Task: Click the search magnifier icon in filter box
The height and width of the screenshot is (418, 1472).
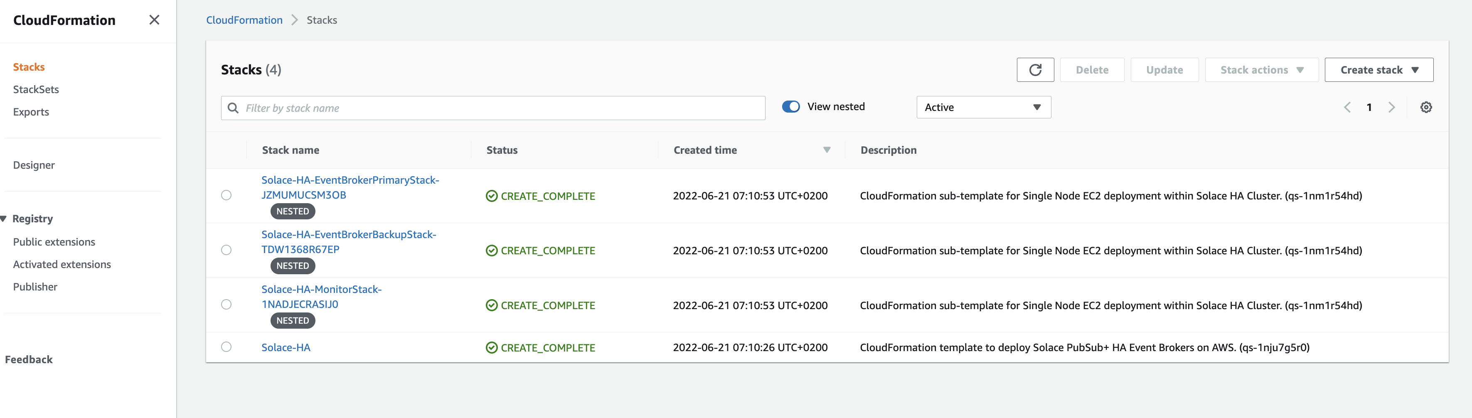Action: [233, 108]
